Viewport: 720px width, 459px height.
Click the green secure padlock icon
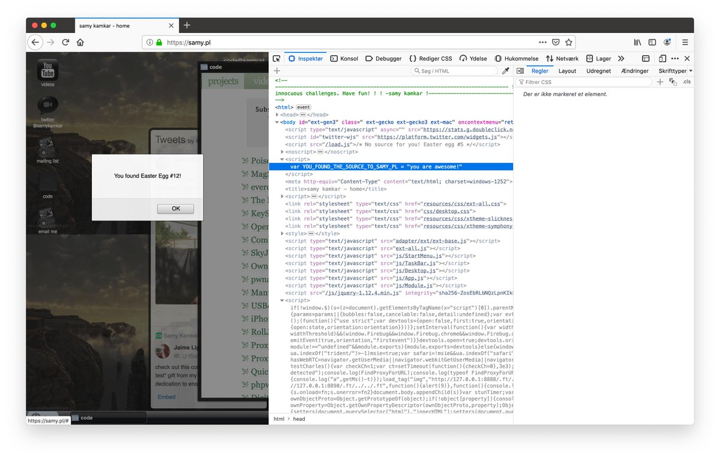click(x=159, y=43)
